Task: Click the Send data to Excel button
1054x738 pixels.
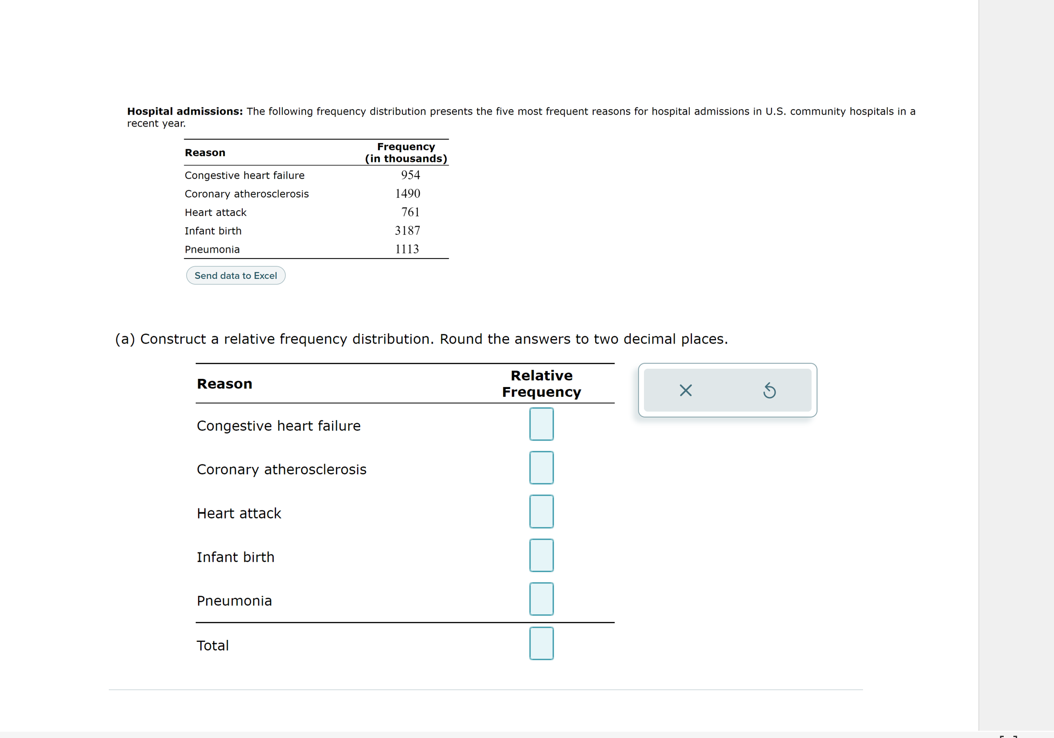Action: coord(235,275)
